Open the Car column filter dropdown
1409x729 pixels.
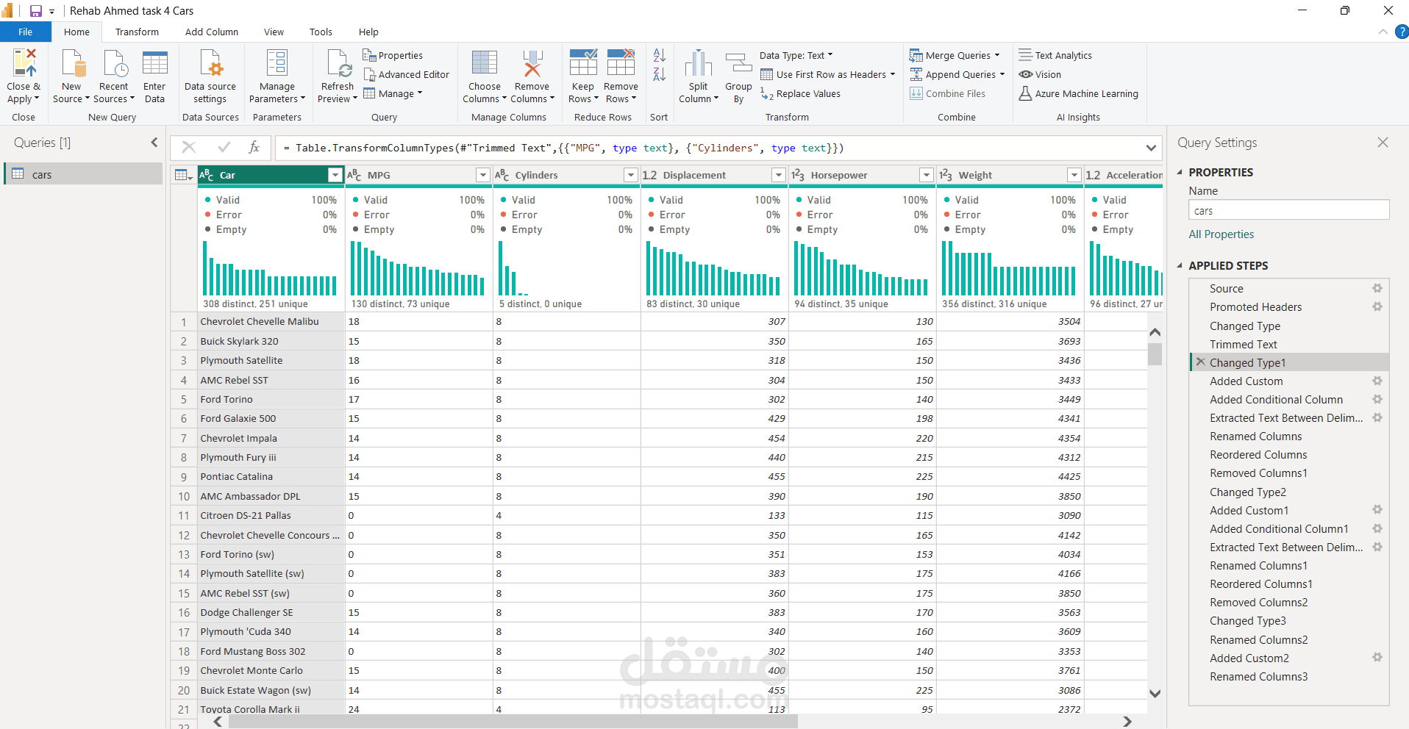[335, 175]
